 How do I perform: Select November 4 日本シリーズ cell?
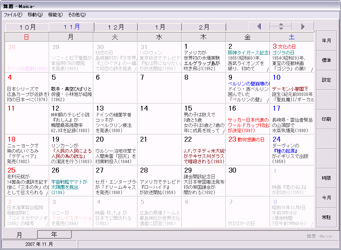point(27,88)
